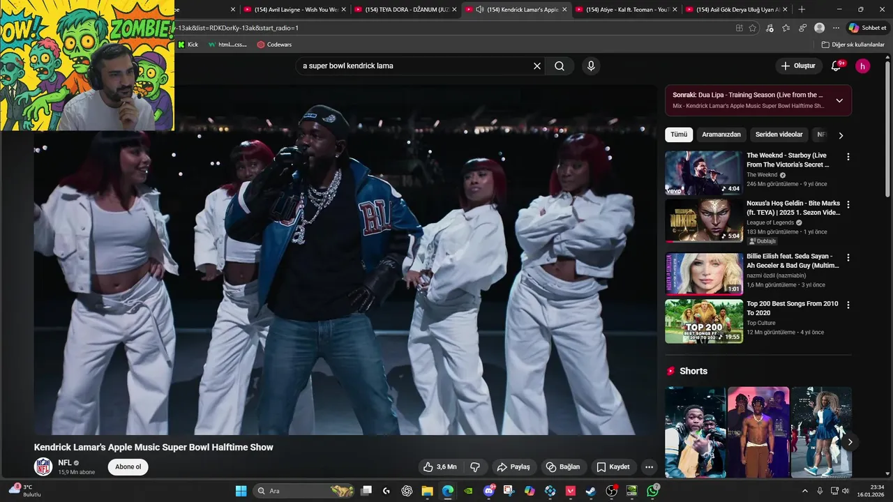The height and width of the screenshot is (502, 893).
Task: Clear the YouTube search box text
Action: 537,66
